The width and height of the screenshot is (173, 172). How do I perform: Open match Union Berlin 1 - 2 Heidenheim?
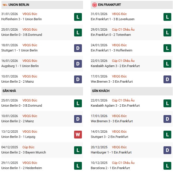(22, 168)
